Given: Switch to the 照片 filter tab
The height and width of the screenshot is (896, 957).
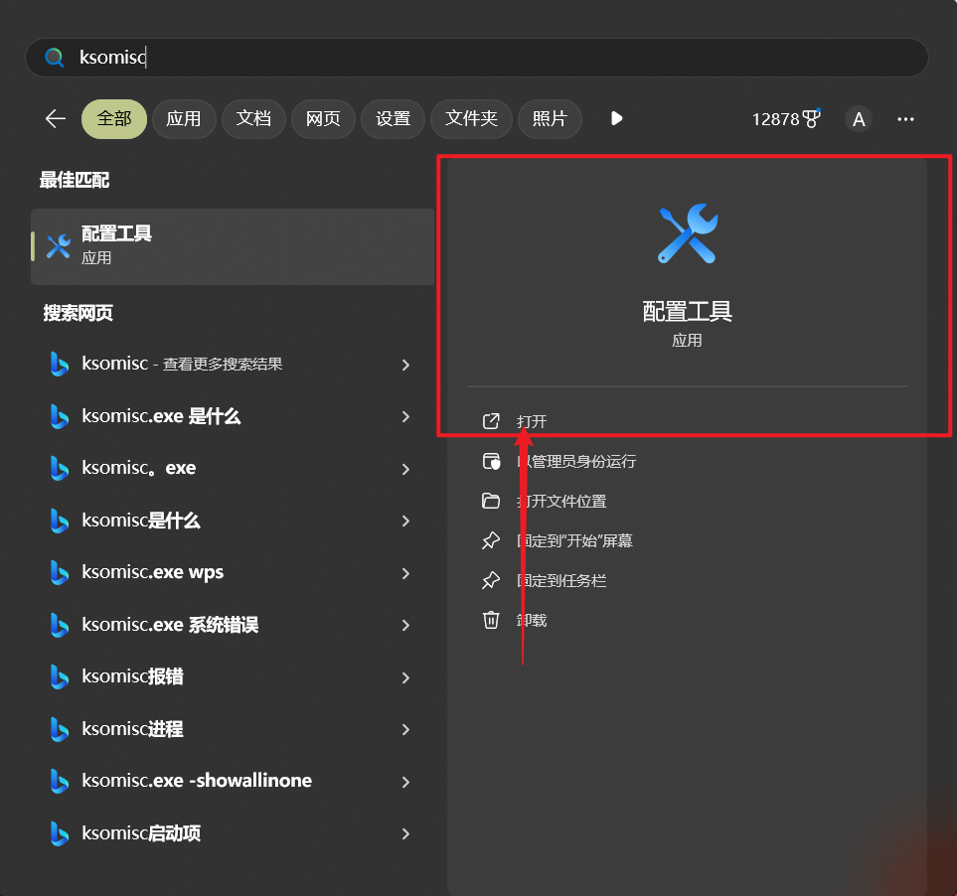Looking at the screenshot, I should pos(550,119).
